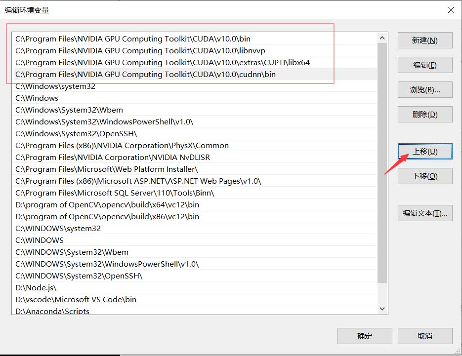
Task: Click the scroll down arrow of the path list
Action: [x=382, y=309]
